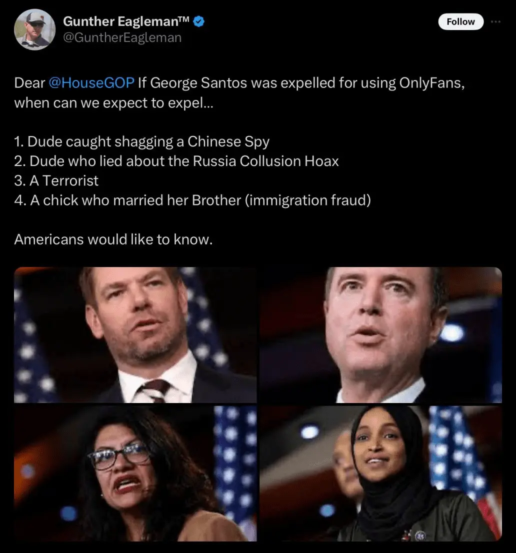
Task: Click the blue verified checkmark badge
Action: (199, 21)
